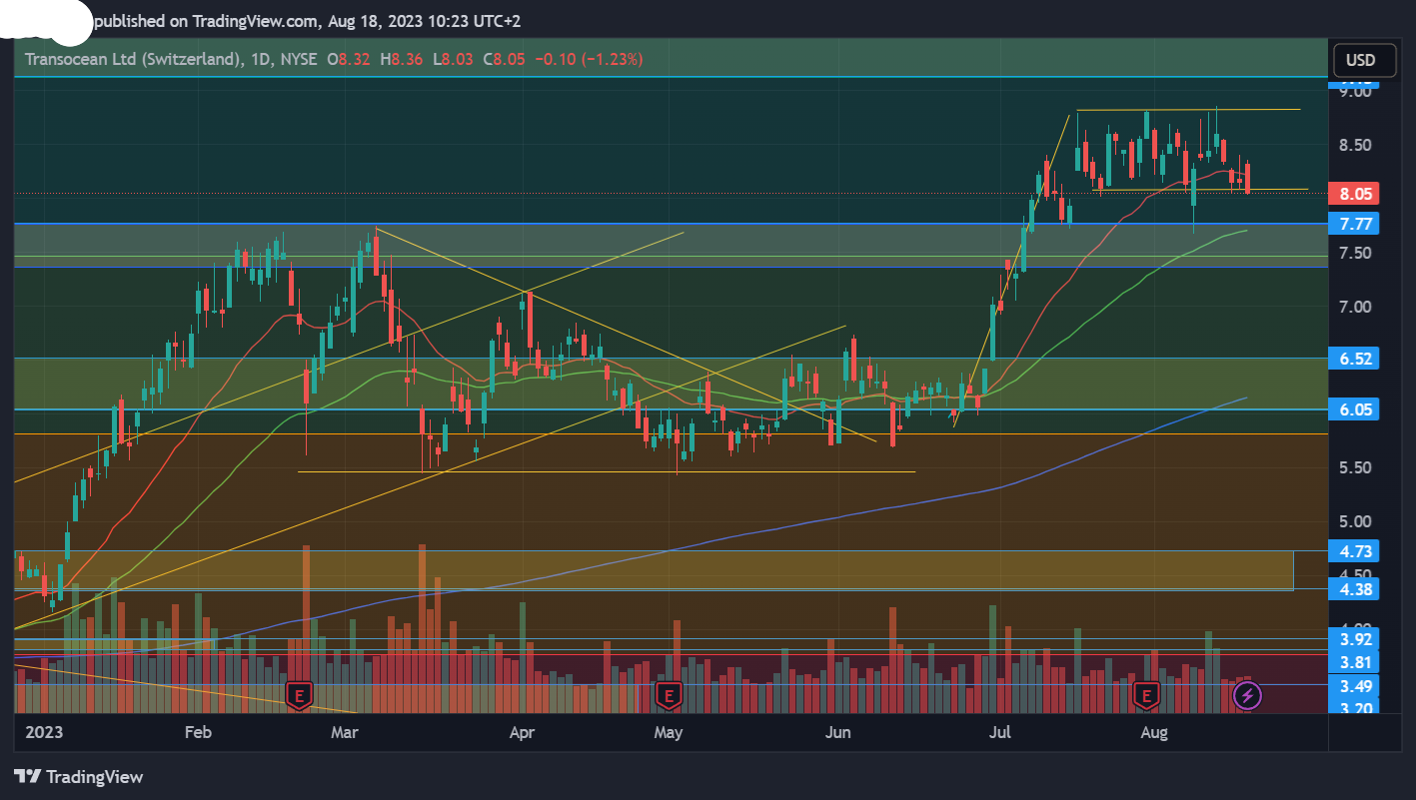Click the 4.38 price level label
This screenshot has width=1416, height=800.
1354,589
